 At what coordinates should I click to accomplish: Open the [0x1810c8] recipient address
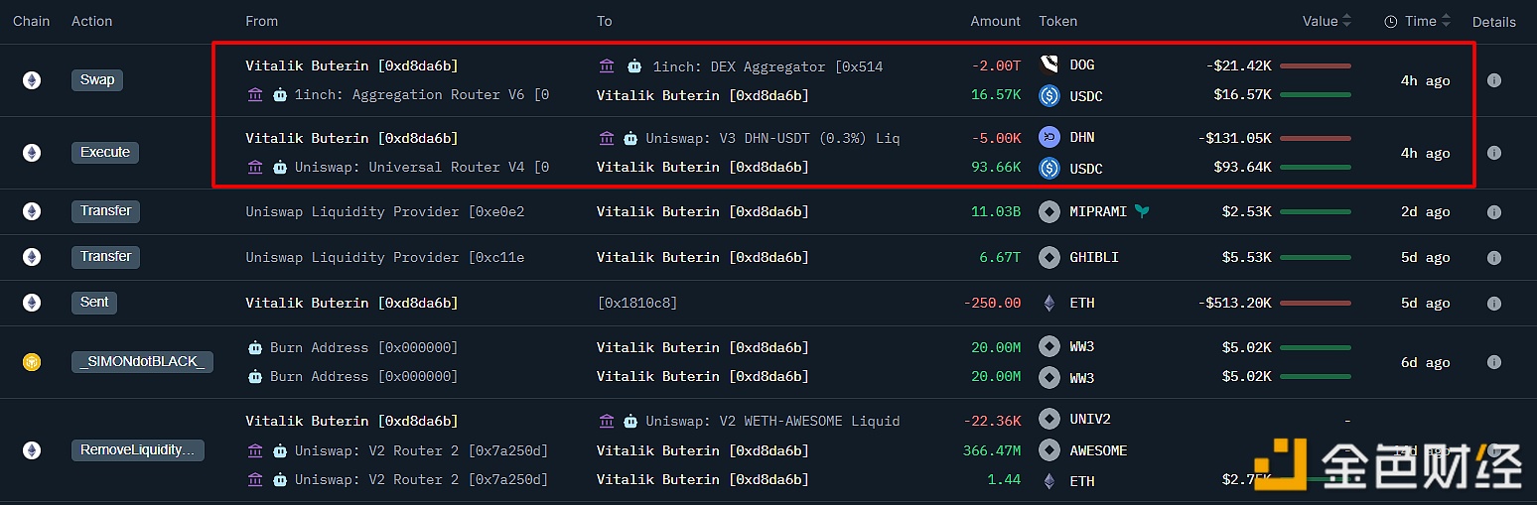636,303
